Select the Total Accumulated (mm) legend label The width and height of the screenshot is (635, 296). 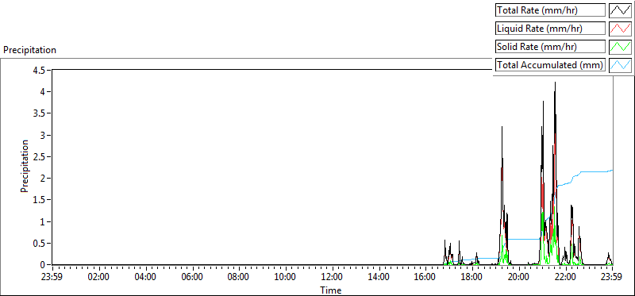pos(550,65)
